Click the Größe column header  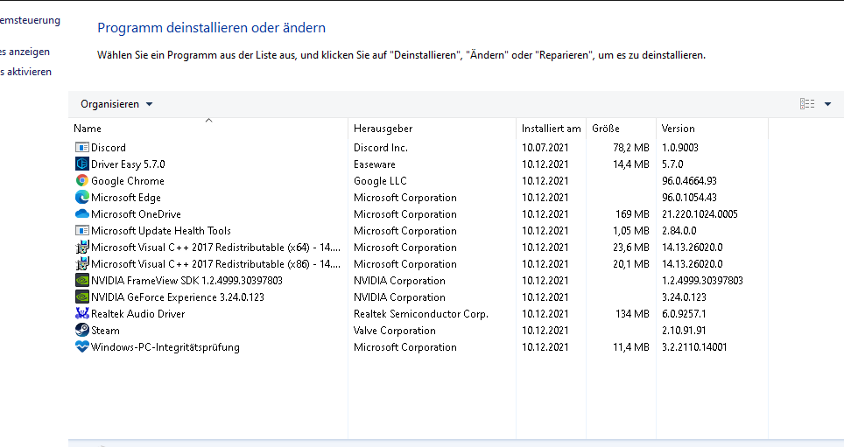[606, 129]
